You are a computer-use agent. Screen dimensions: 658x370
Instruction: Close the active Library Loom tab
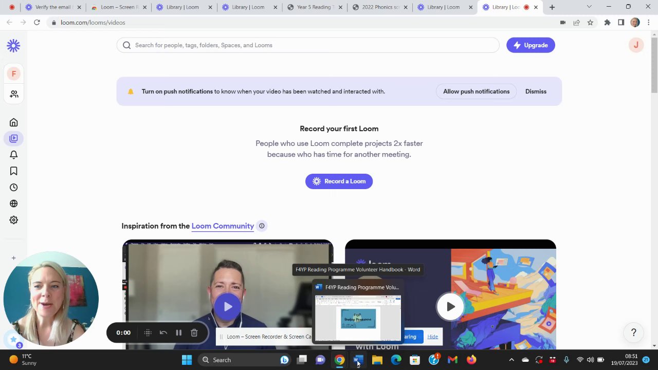(x=536, y=7)
